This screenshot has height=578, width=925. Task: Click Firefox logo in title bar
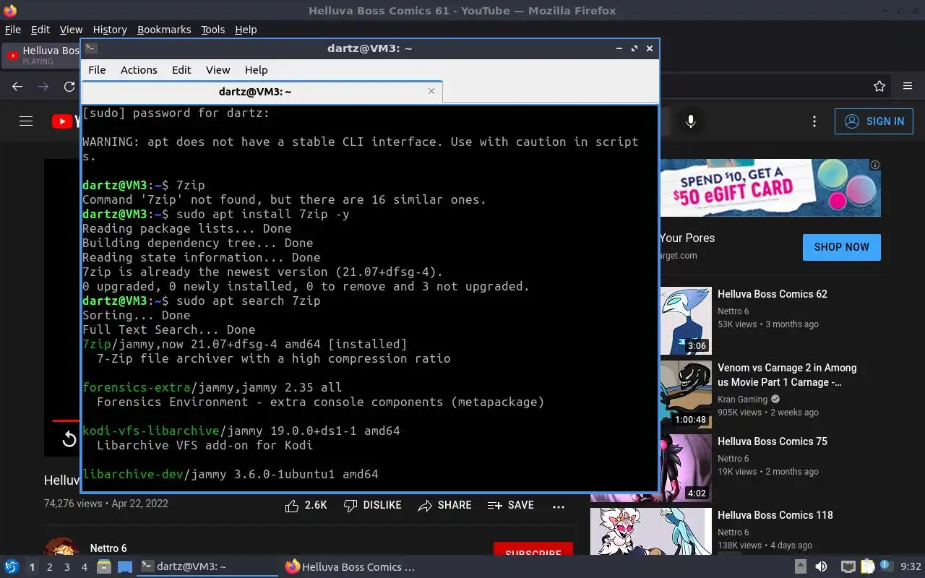(x=10, y=10)
